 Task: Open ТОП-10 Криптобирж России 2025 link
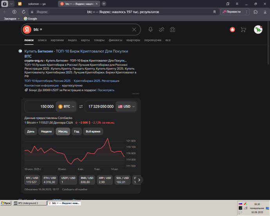point(47,81)
